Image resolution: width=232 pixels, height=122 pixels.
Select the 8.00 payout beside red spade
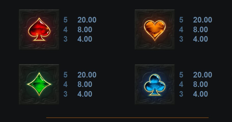point(85,29)
